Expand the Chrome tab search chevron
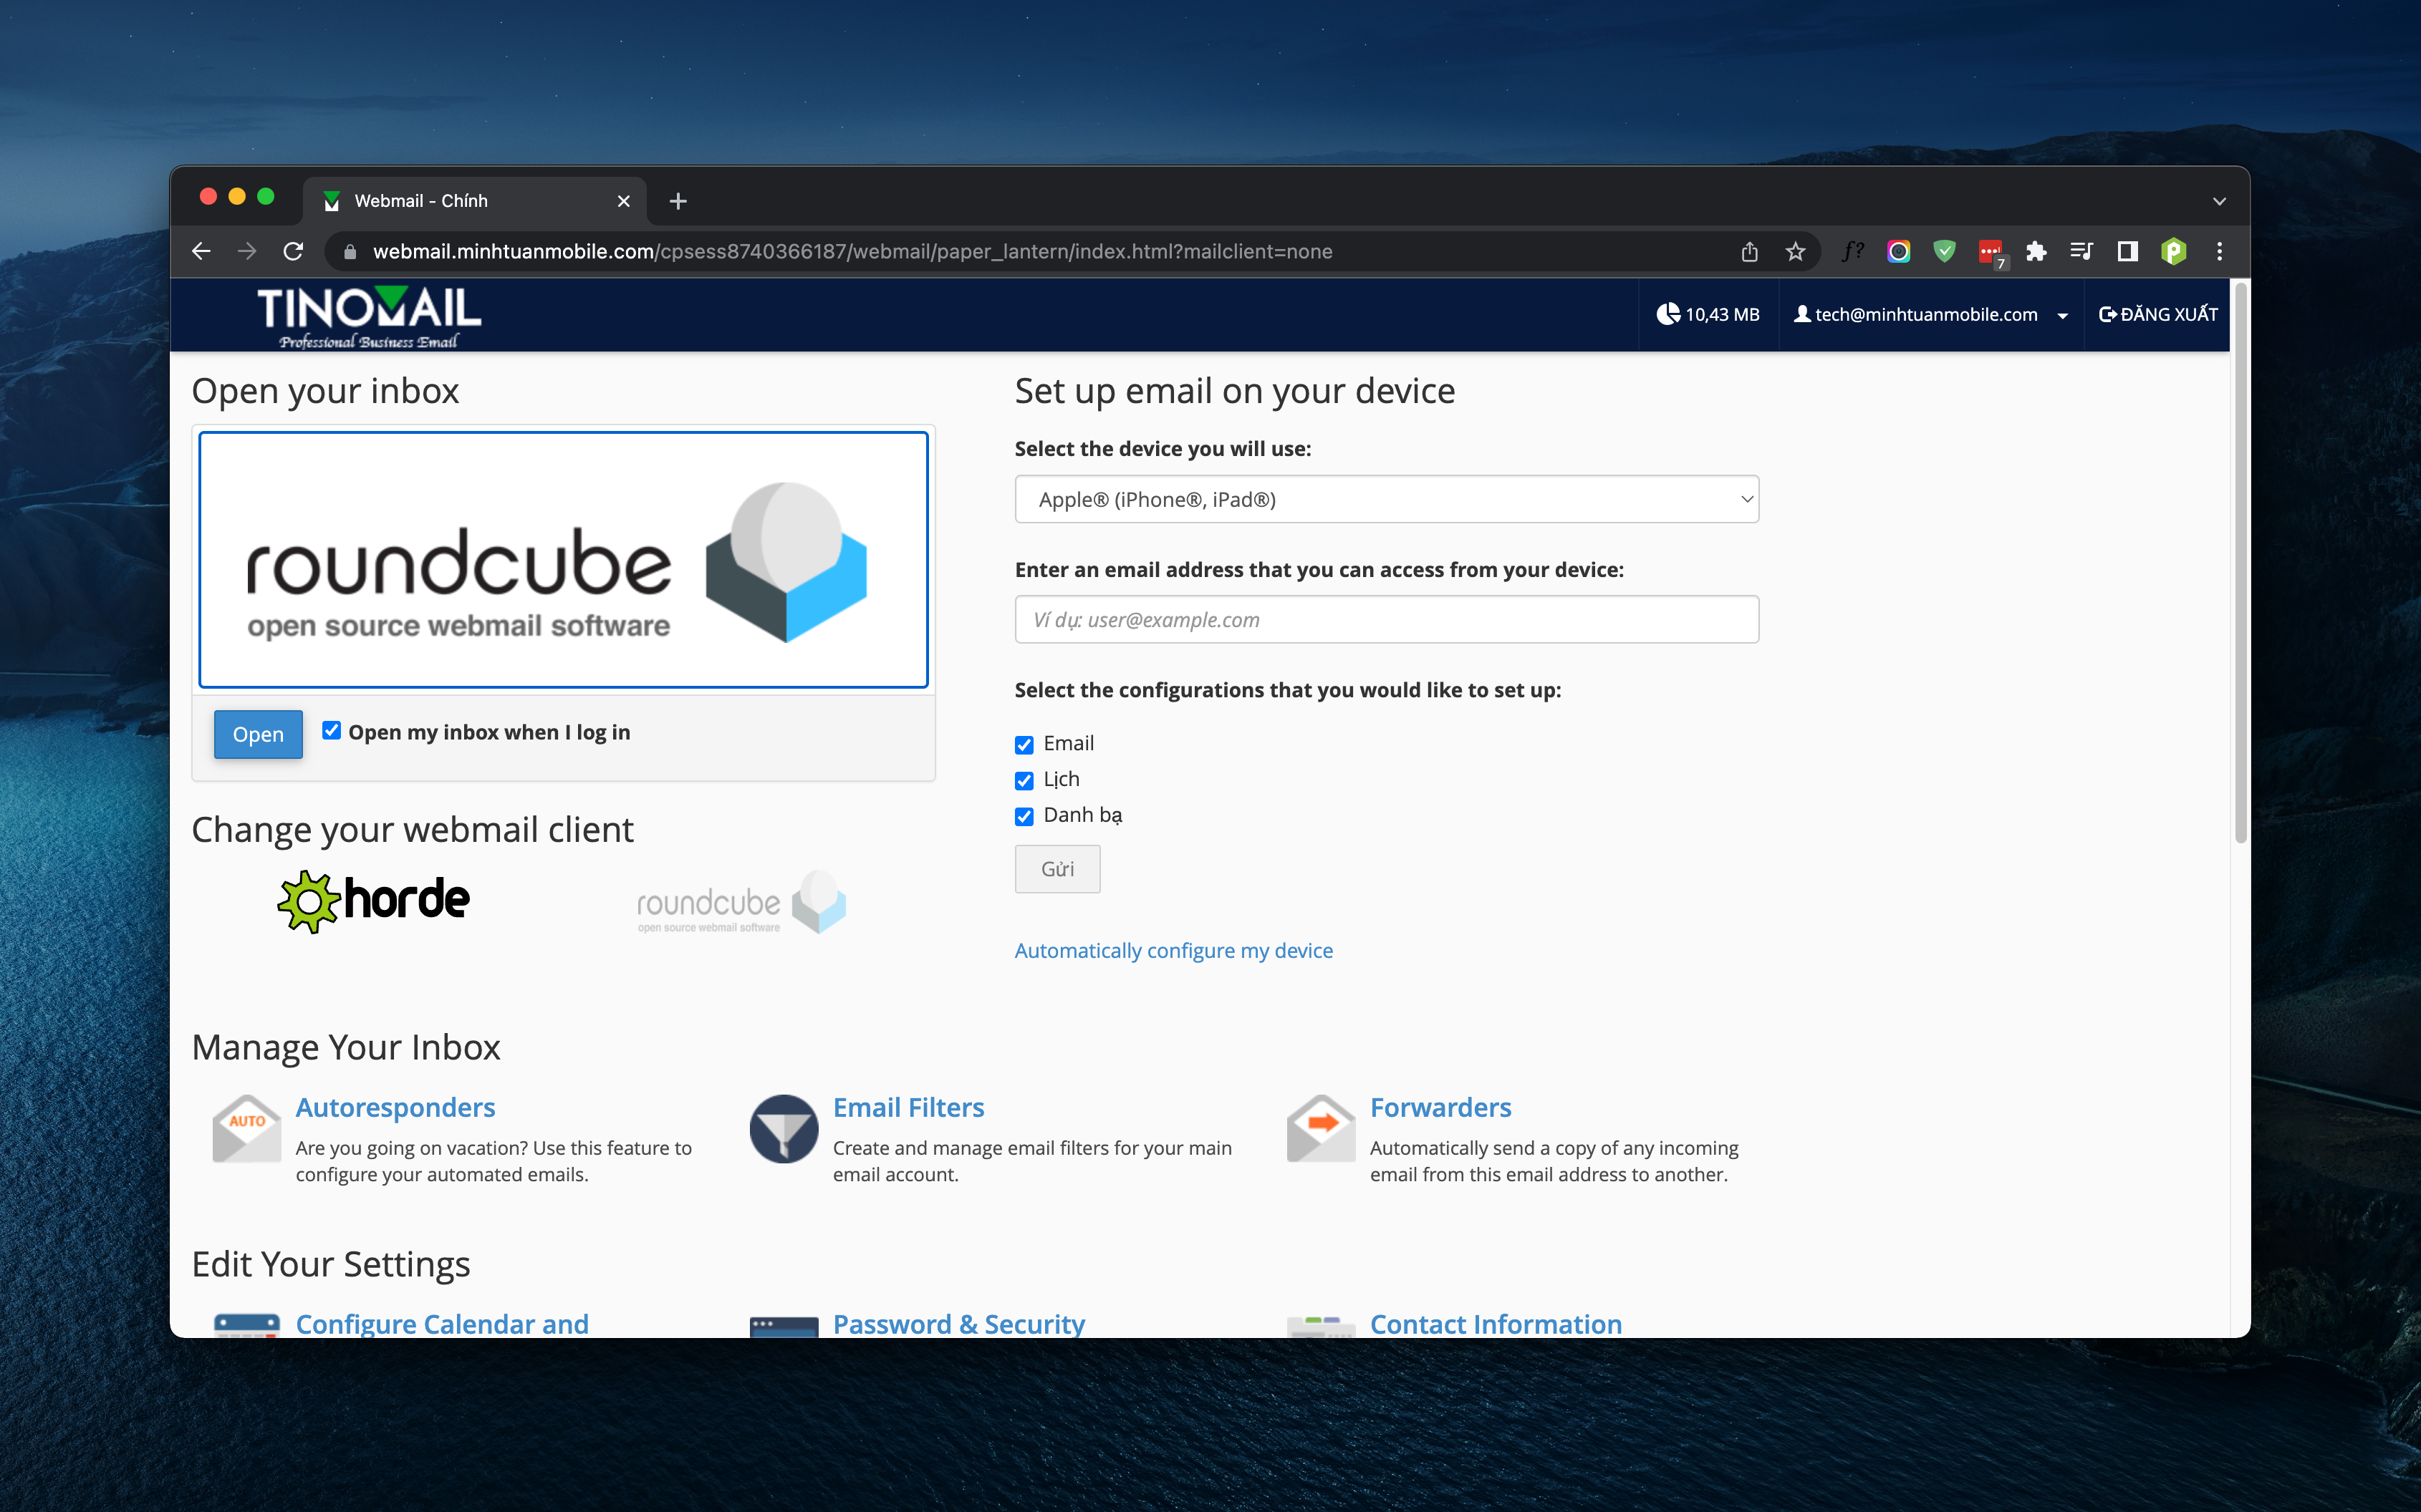Viewport: 2421px width, 1512px height. pyautogui.click(x=2219, y=201)
